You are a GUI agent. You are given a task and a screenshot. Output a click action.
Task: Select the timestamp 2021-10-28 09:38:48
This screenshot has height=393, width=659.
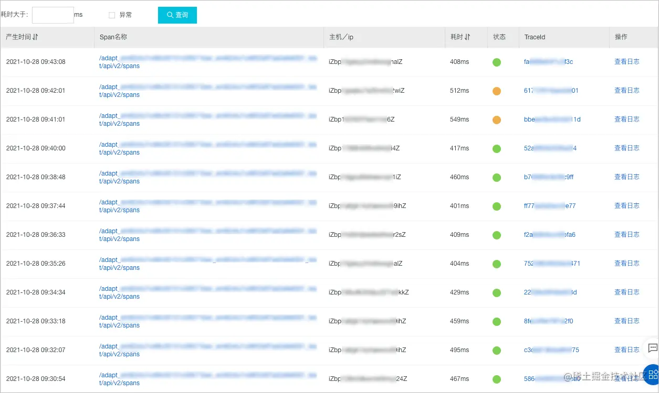pos(36,177)
